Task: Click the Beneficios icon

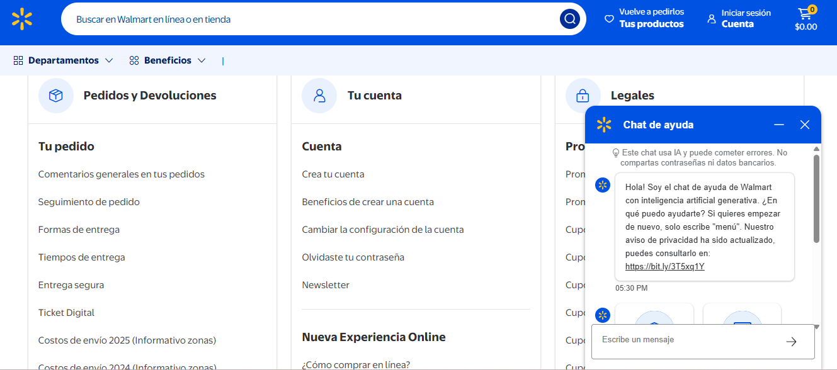Action: coord(134,60)
